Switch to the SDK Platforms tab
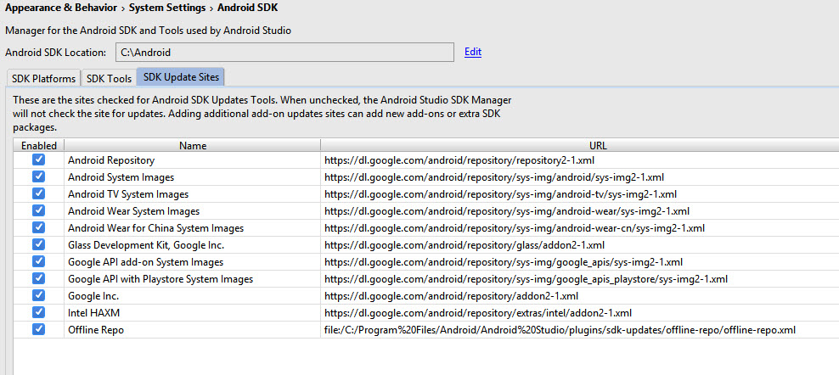This screenshot has width=839, height=375. (x=43, y=79)
